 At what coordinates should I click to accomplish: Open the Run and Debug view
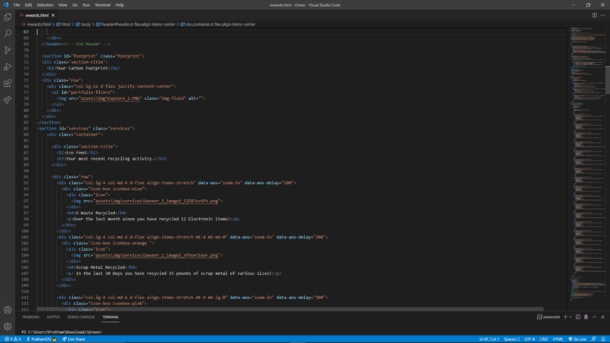pyautogui.click(x=8, y=67)
